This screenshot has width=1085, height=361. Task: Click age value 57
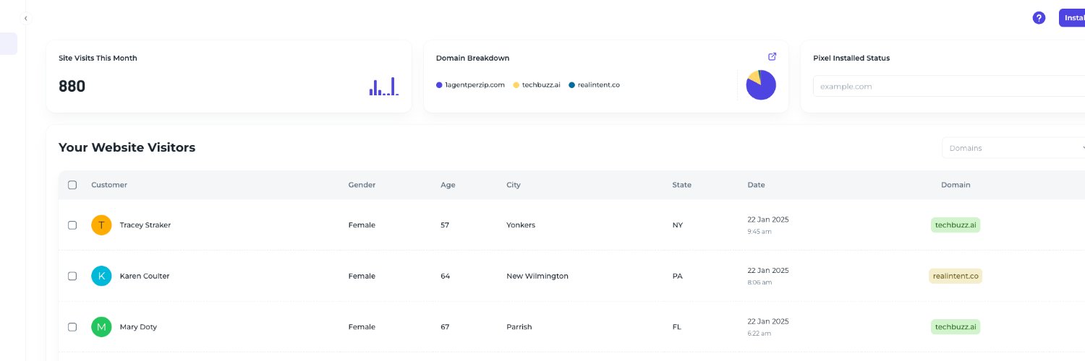445,225
